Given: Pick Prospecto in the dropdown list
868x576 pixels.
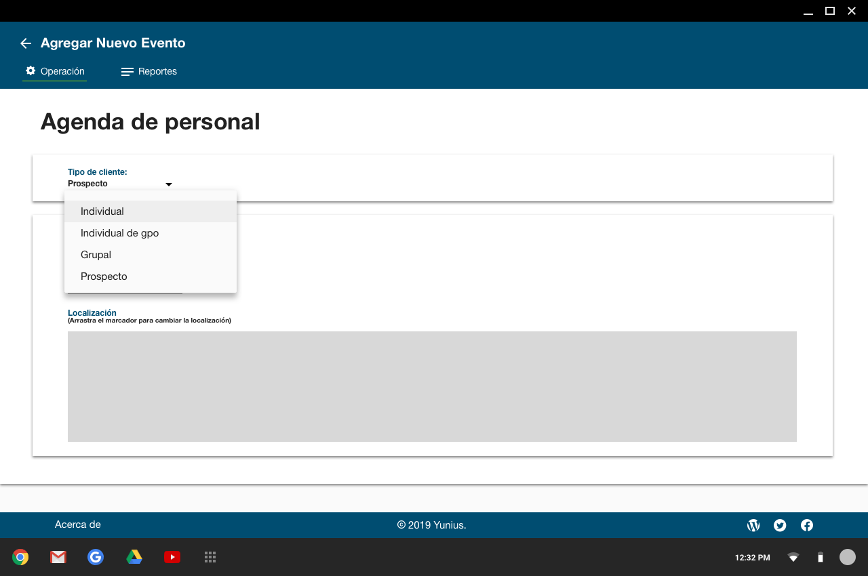Looking at the screenshot, I should (x=104, y=276).
